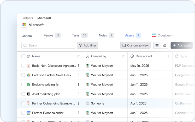Click Google Drive icon of Exclusive Partner Sales Deck
Viewport: 195px width, 122px height.
tap(29, 75)
